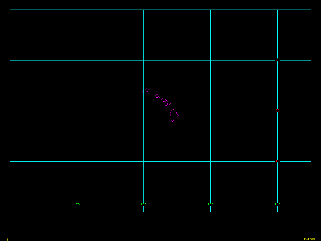The height and width of the screenshot is (241, 321).
Task: Click the McIDAS label
Action: click(309, 239)
